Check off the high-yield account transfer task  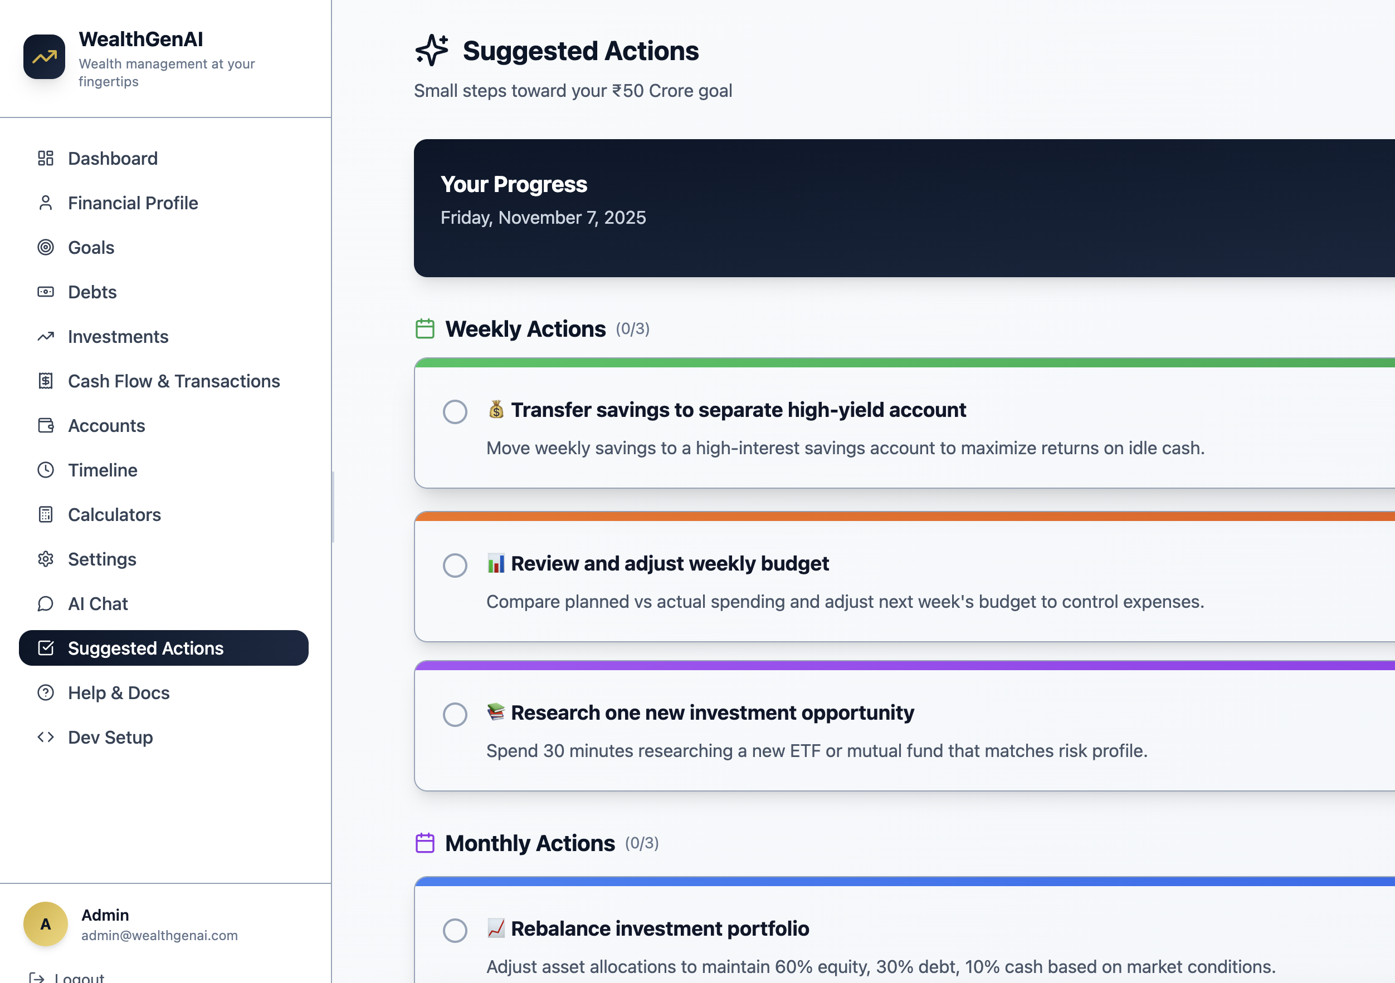click(455, 412)
